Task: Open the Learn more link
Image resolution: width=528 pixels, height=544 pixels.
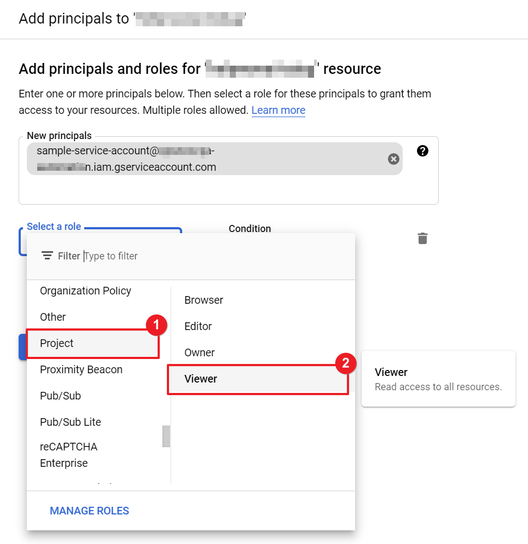Action: tap(278, 110)
